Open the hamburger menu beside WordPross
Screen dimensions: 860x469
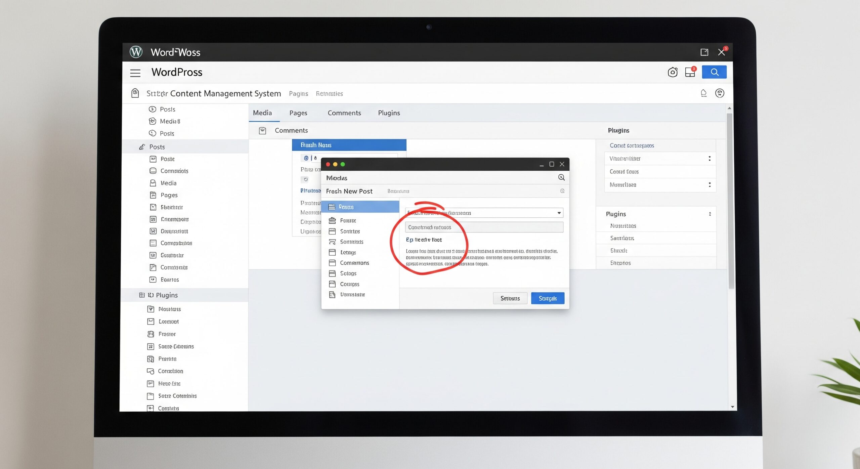[135, 73]
